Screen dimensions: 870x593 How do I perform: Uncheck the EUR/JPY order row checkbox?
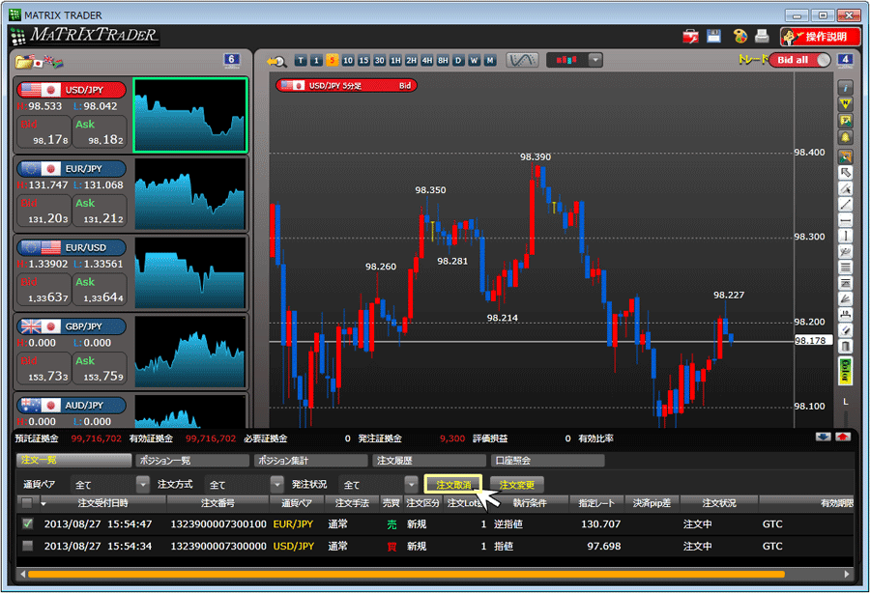click(x=27, y=523)
